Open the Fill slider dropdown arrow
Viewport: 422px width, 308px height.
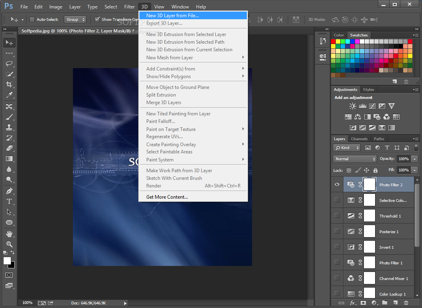(415, 170)
